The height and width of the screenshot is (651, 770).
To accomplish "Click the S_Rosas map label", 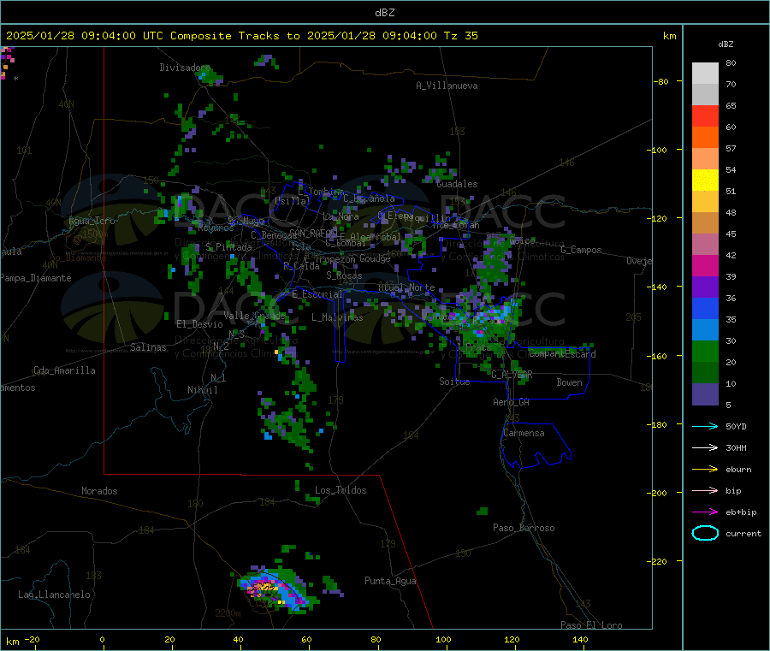I will [x=344, y=276].
